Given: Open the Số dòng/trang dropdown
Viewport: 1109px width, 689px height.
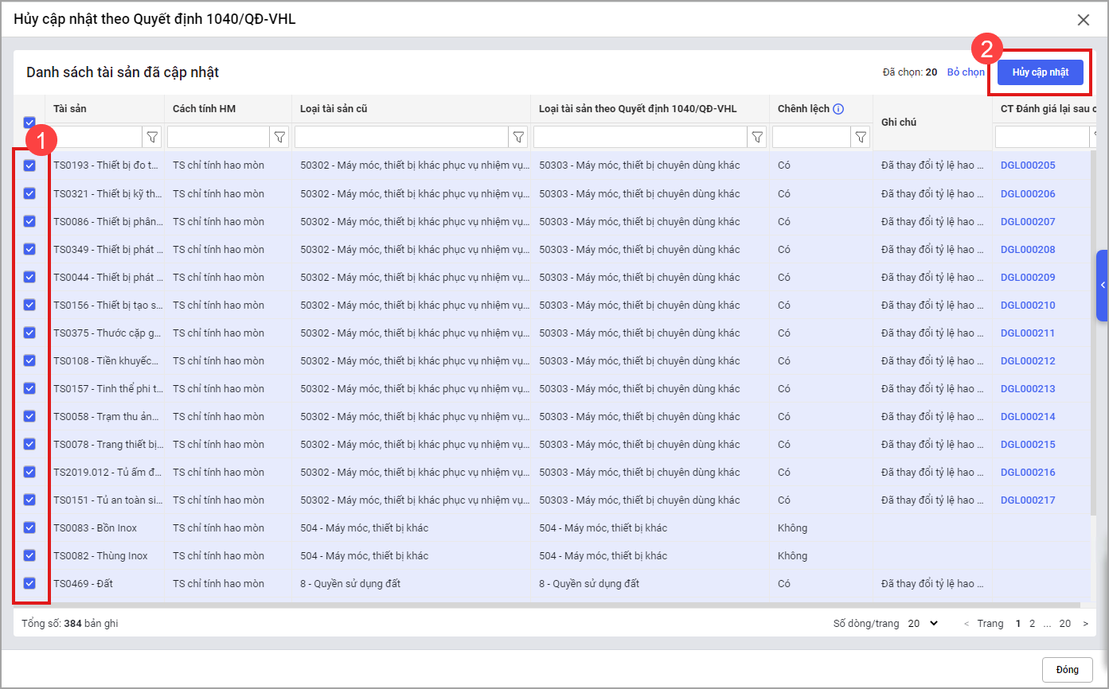Looking at the screenshot, I should pyautogui.click(x=923, y=624).
